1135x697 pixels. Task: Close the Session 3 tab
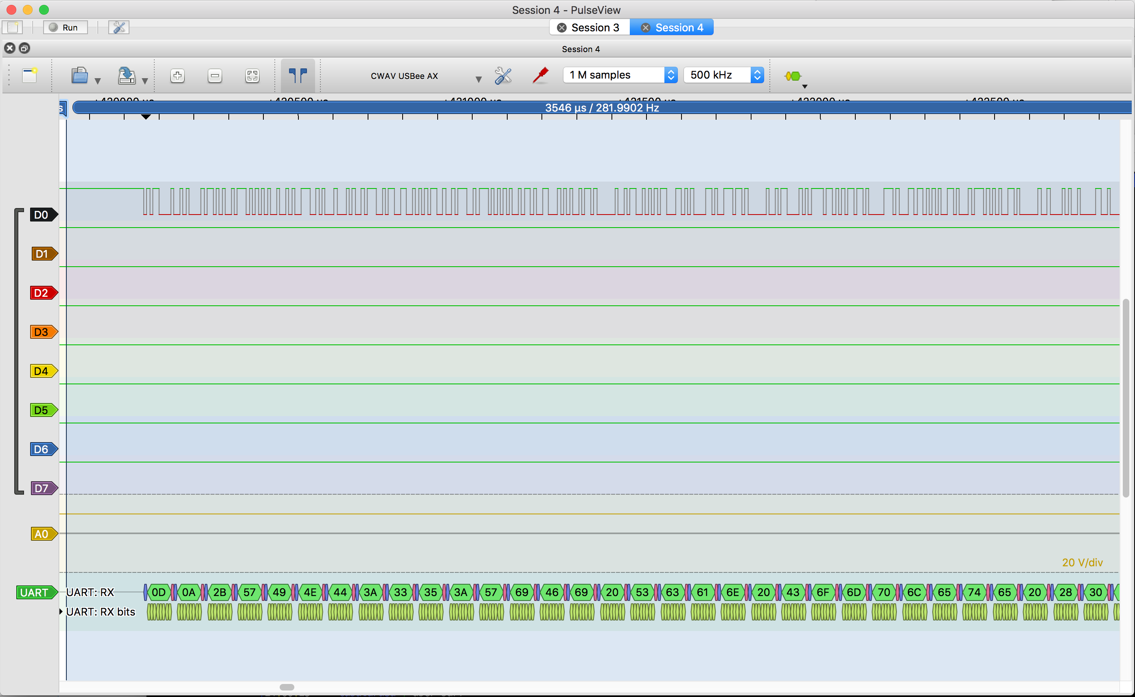561,28
